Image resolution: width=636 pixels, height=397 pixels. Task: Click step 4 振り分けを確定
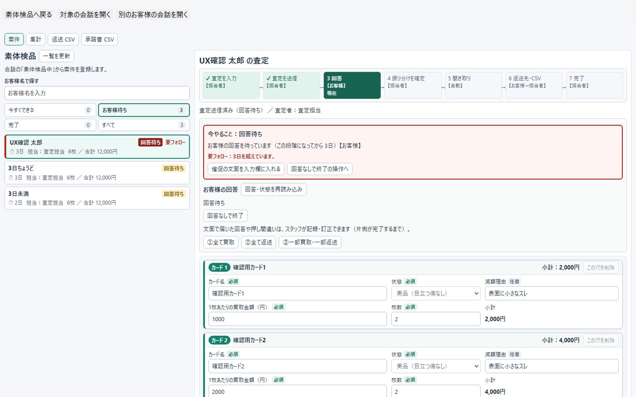(413, 85)
